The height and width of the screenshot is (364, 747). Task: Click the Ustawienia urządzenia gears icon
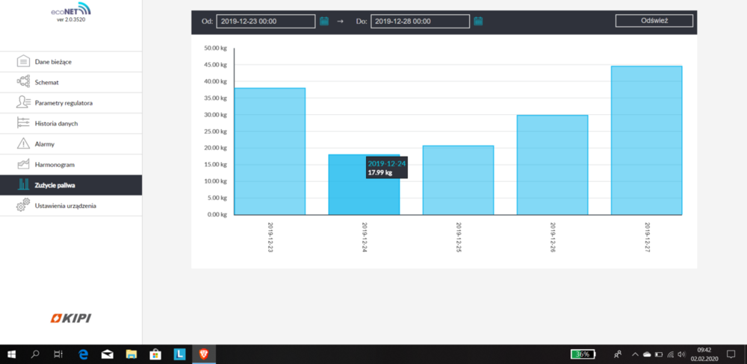pyautogui.click(x=23, y=205)
